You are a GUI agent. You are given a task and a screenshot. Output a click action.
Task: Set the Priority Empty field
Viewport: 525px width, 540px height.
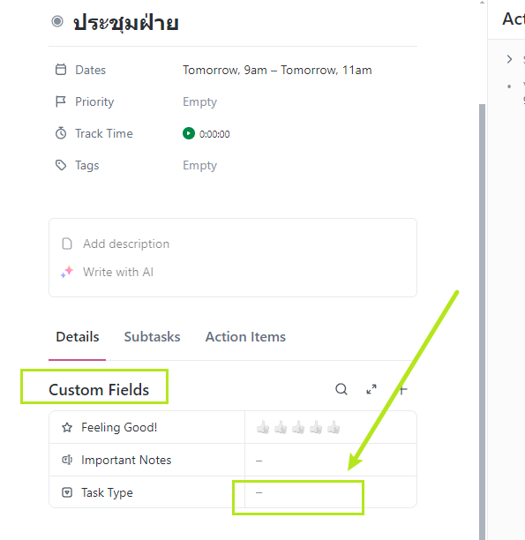(x=199, y=101)
